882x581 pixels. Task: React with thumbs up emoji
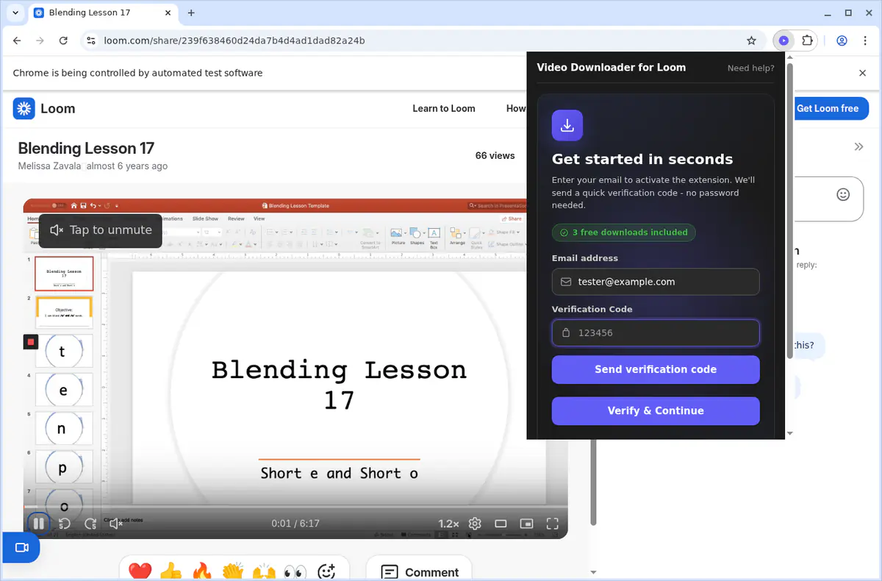coord(171,571)
